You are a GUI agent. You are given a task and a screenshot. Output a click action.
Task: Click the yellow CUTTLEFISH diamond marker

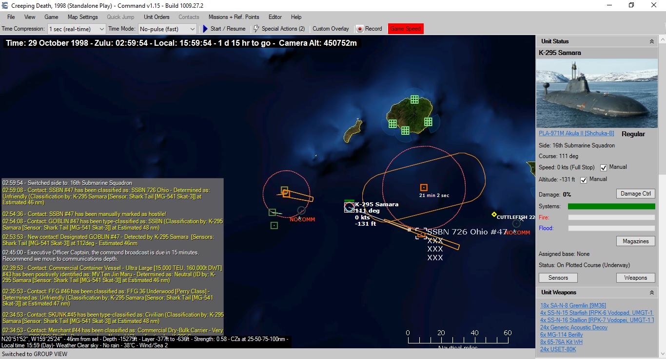click(x=494, y=215)
